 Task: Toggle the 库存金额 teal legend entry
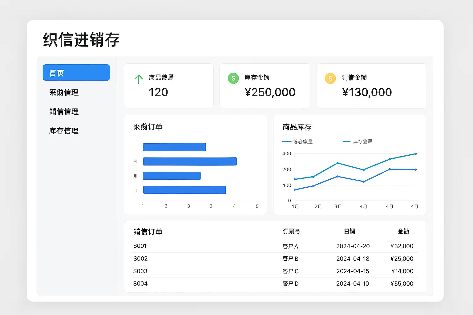click(358, 142)
